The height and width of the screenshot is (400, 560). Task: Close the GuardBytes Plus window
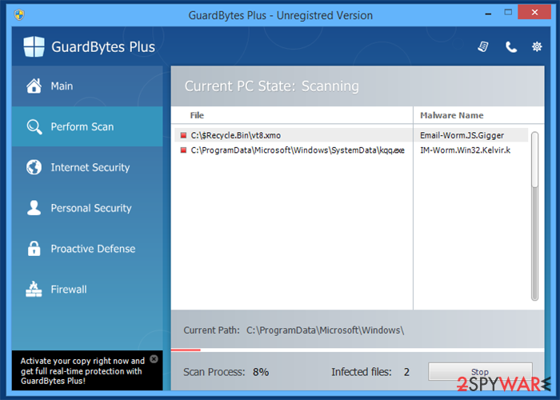click(x=534, y=12)
